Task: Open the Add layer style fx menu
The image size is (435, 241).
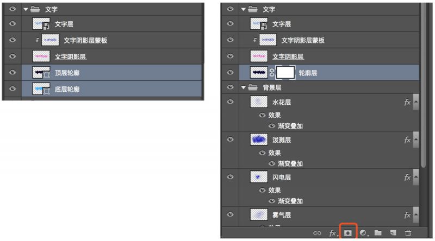Action: [332, 233]
